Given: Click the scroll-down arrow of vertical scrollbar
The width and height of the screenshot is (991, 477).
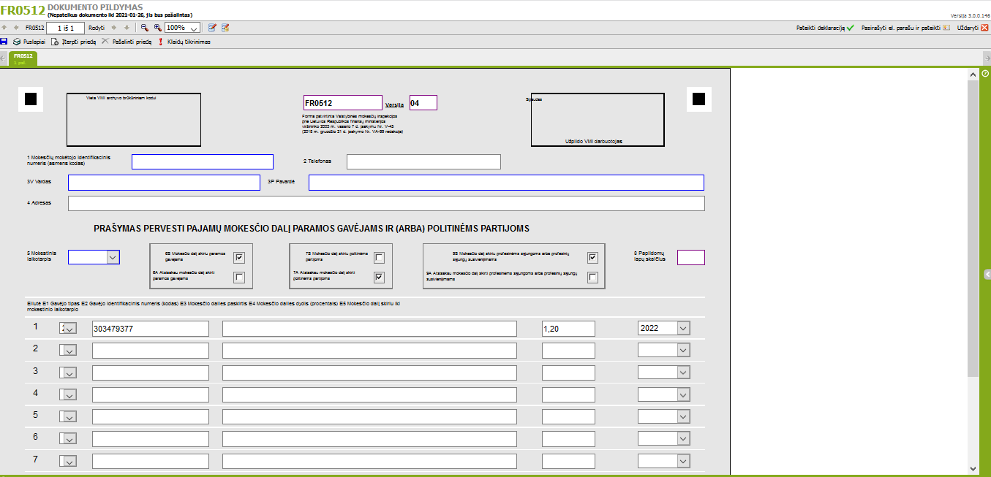Looking at the screenshot, I should tap(973, 468).
